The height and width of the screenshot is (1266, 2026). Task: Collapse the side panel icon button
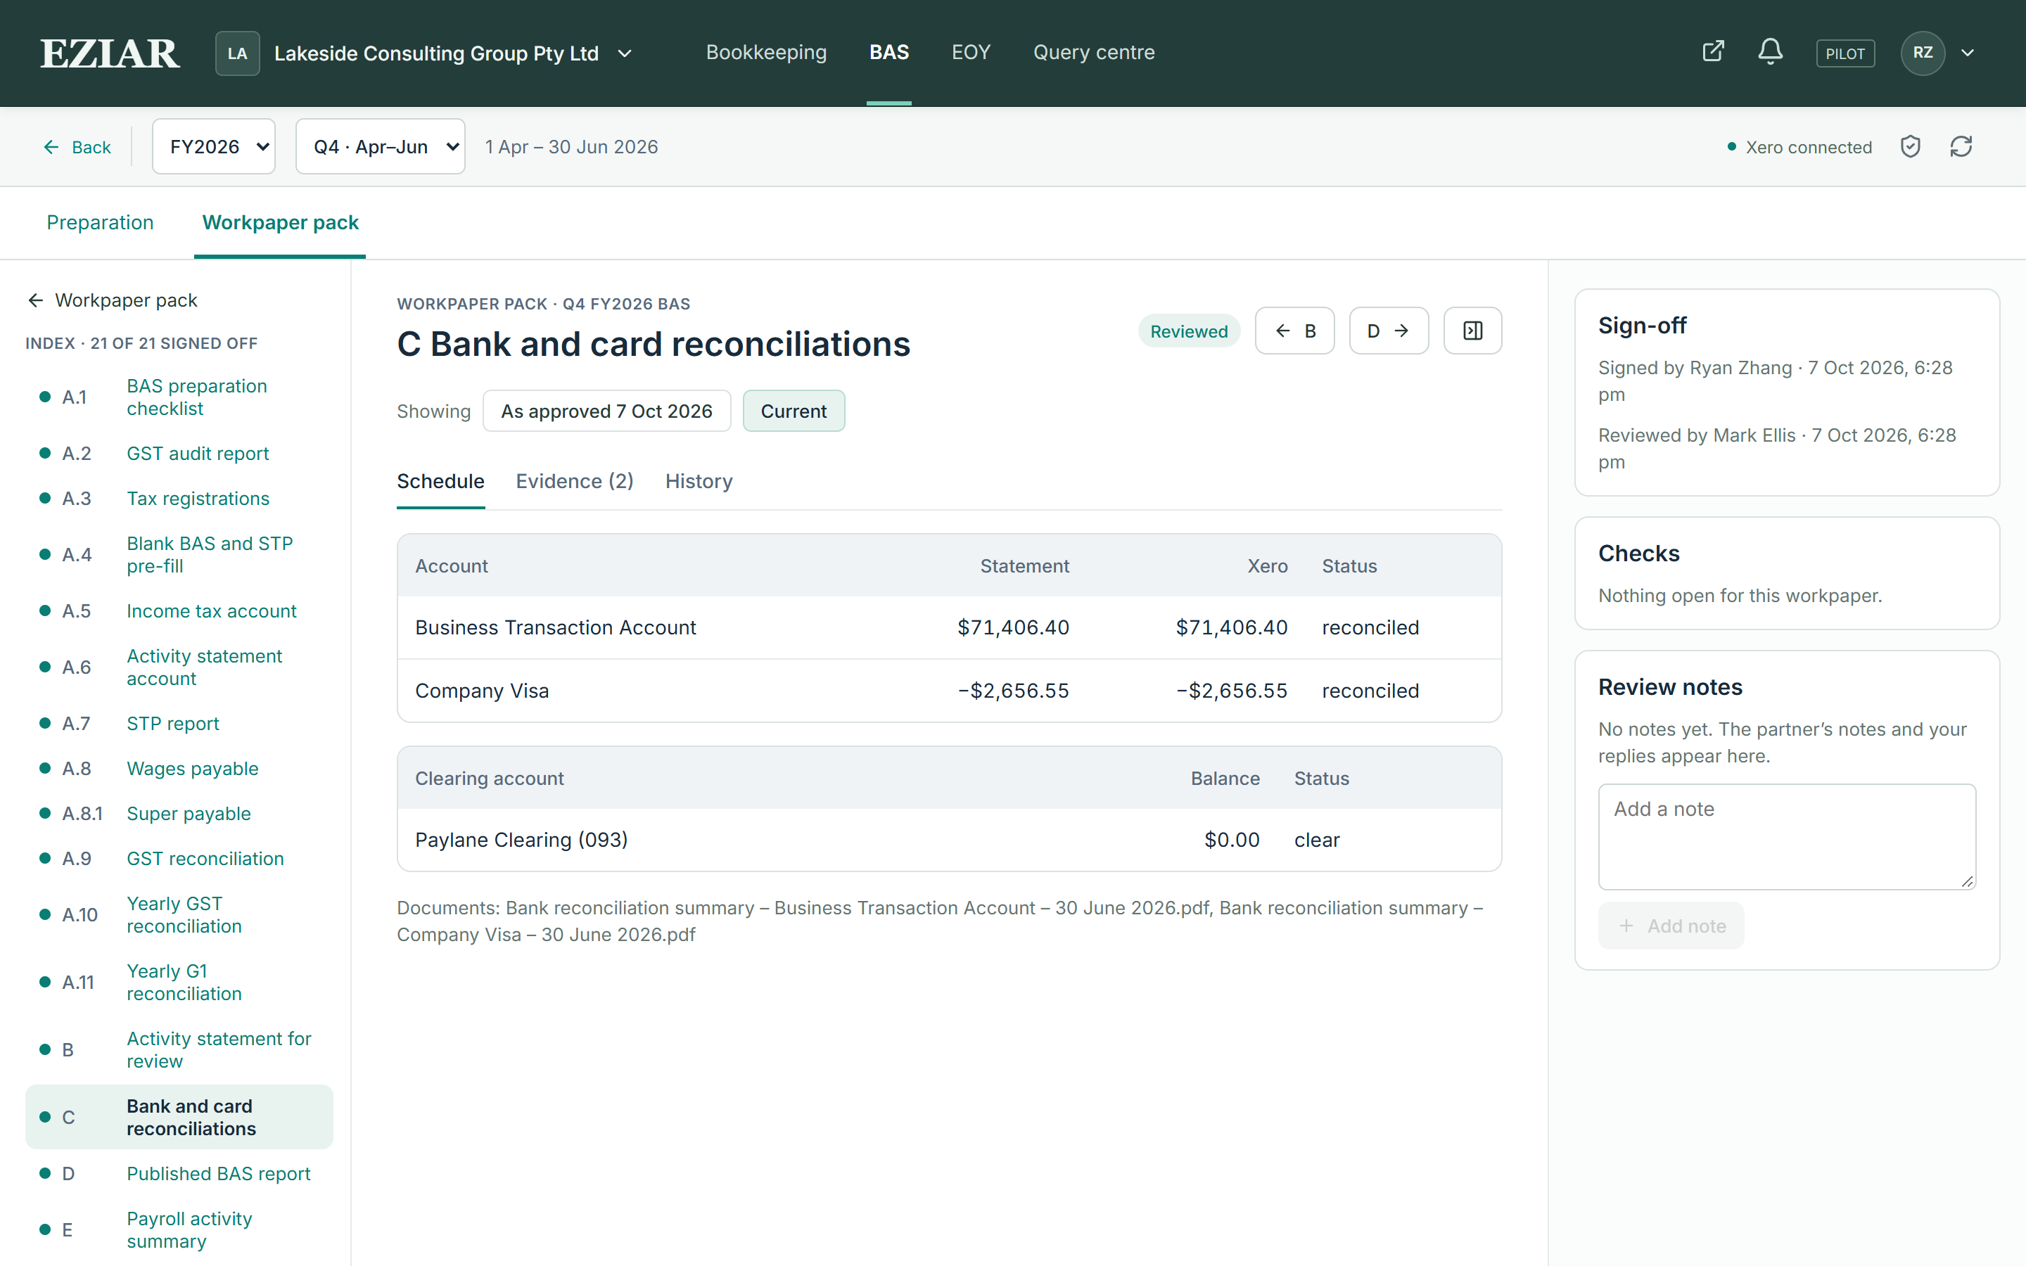point(1472,331)
